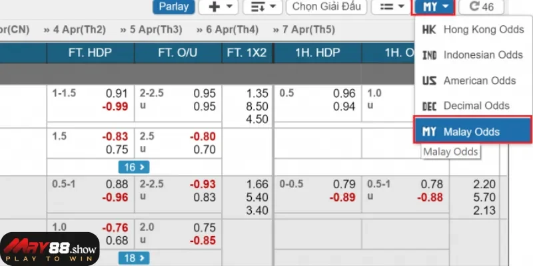Expand more markets with 18 button

coord(134,258)
